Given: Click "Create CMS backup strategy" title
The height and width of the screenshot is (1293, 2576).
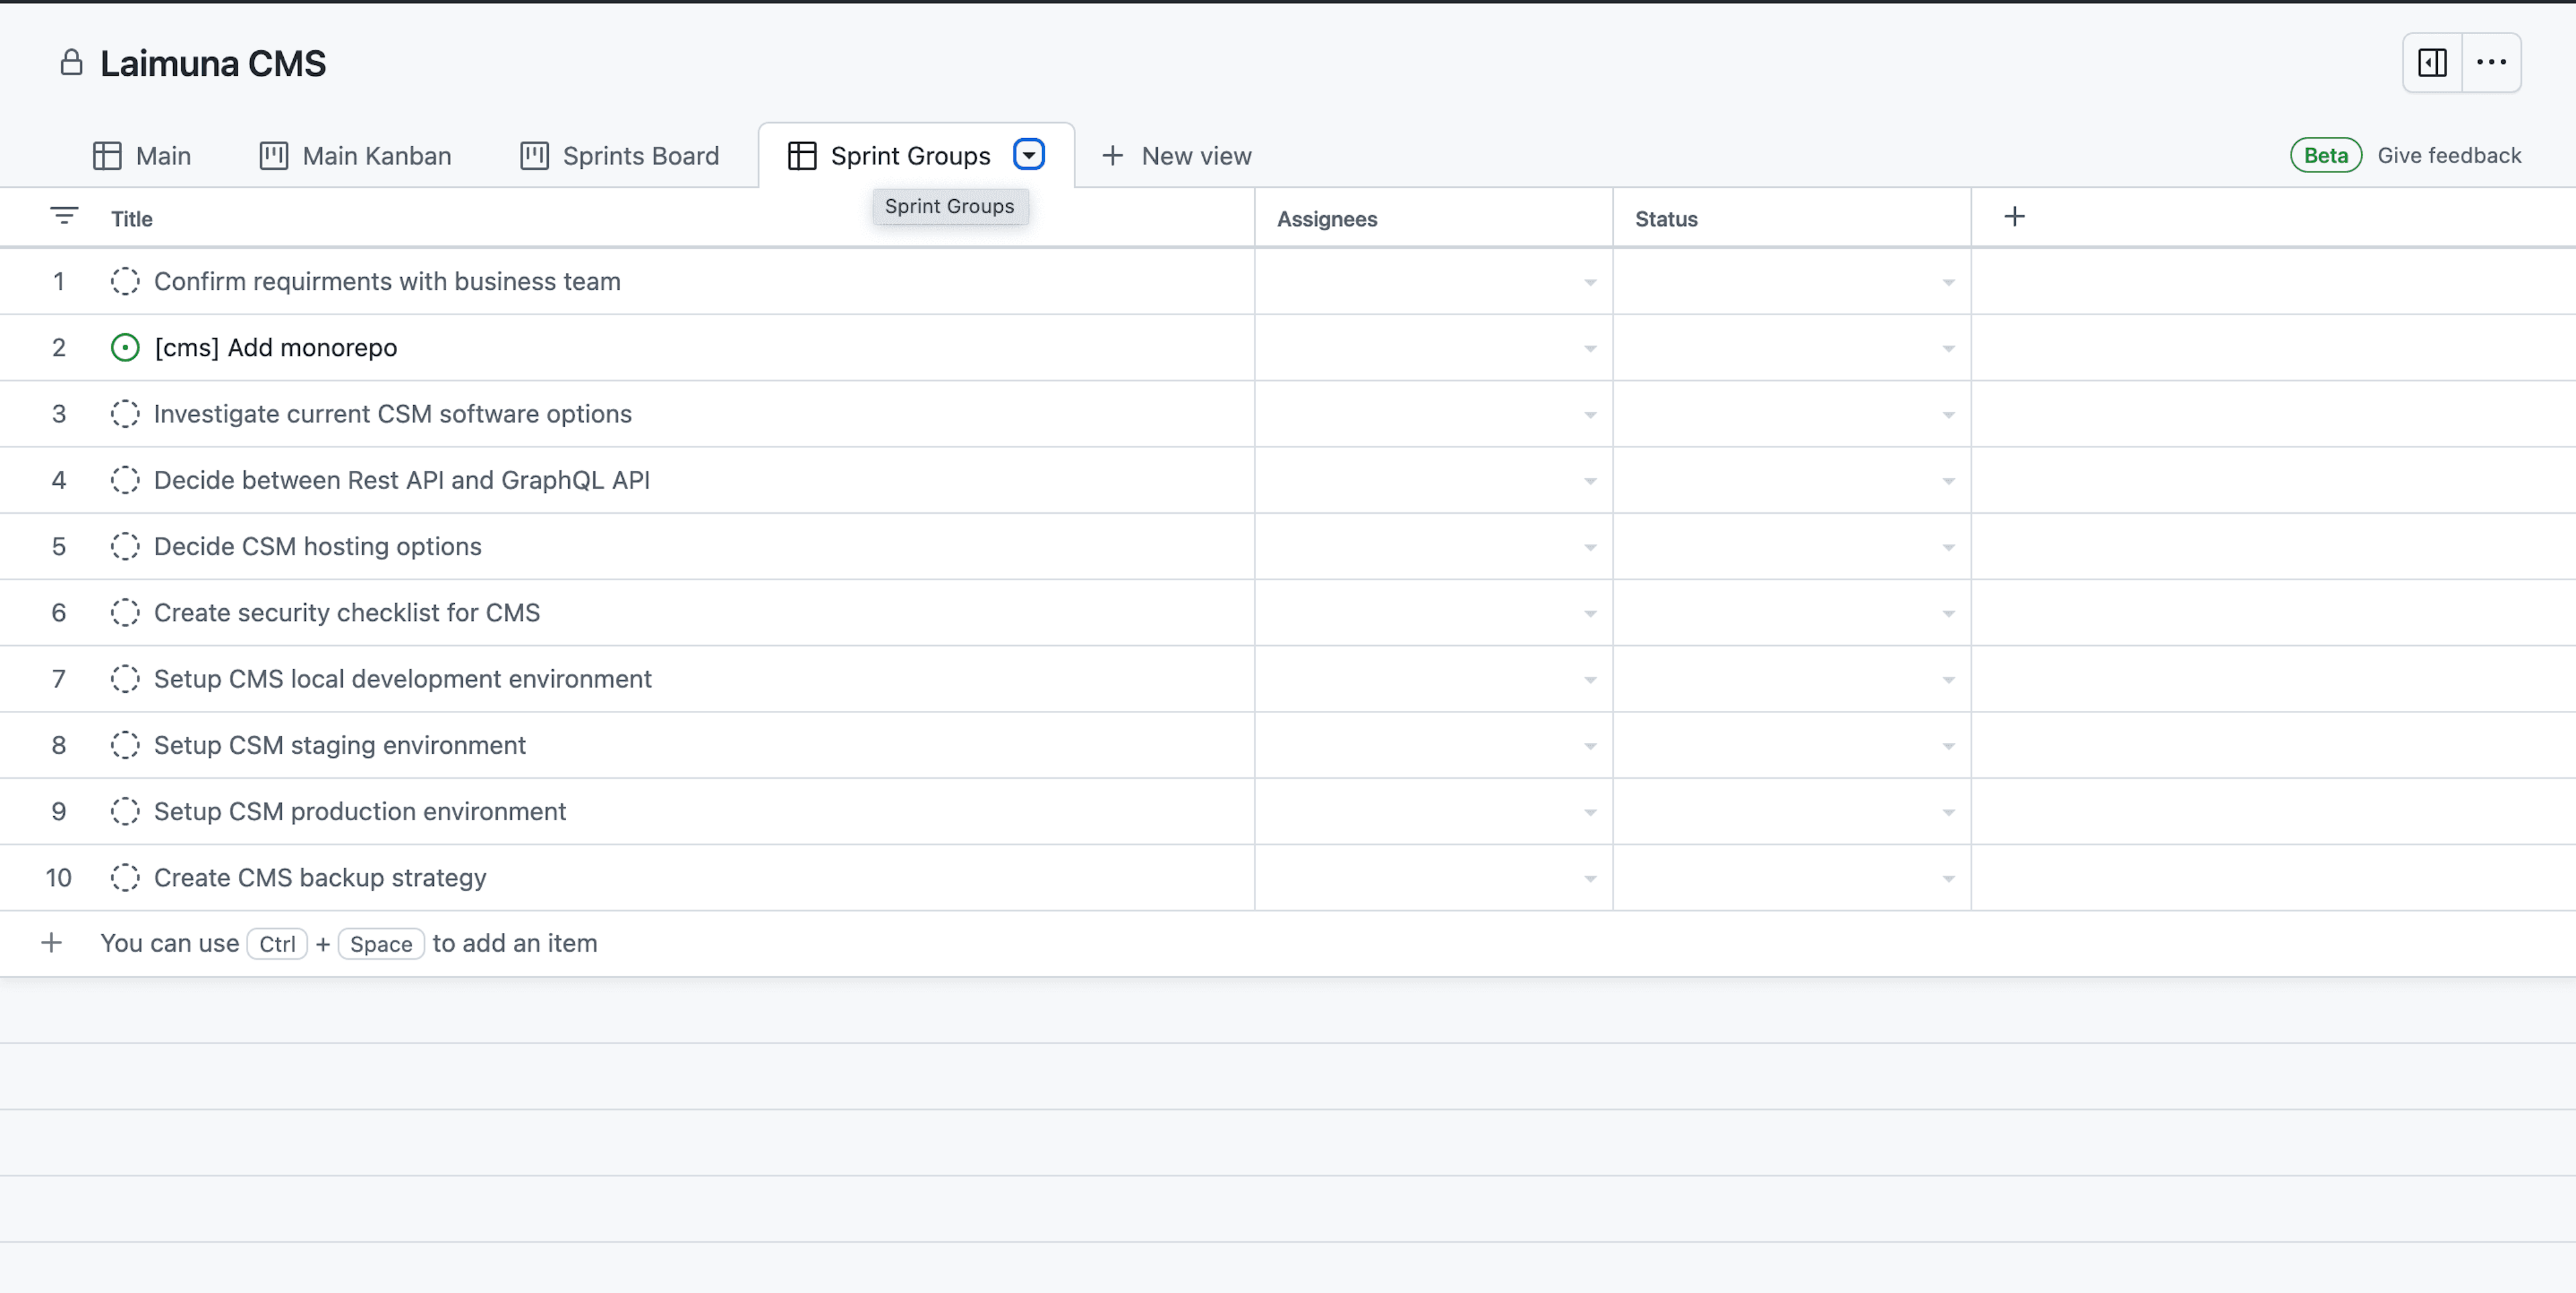Looking at the screenshot, I should [320, 877].
